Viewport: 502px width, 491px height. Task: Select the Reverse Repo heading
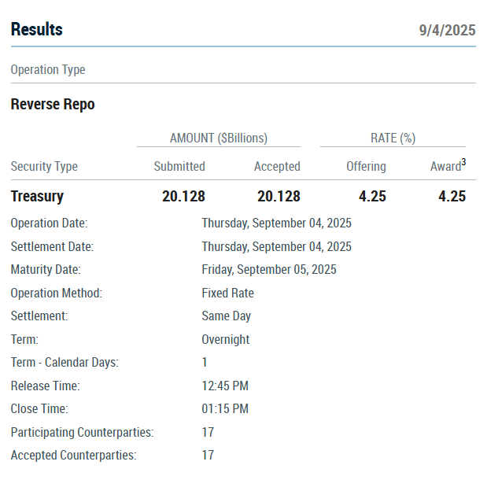point(53,105)
